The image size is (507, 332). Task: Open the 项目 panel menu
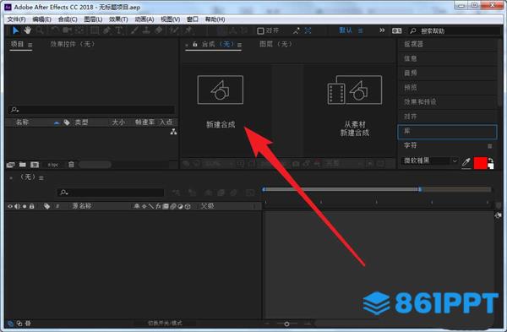[30, 45]
